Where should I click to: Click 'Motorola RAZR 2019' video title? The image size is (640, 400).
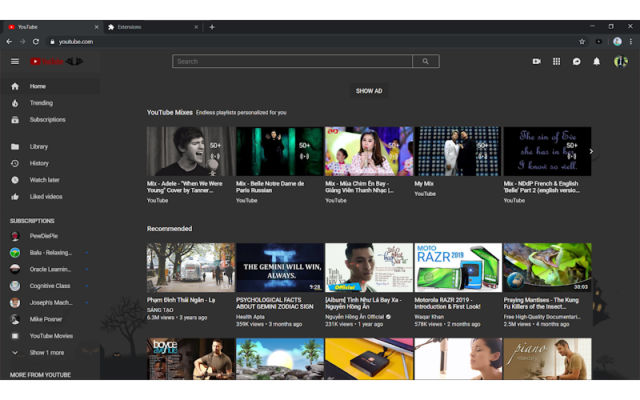click(447, 303)
